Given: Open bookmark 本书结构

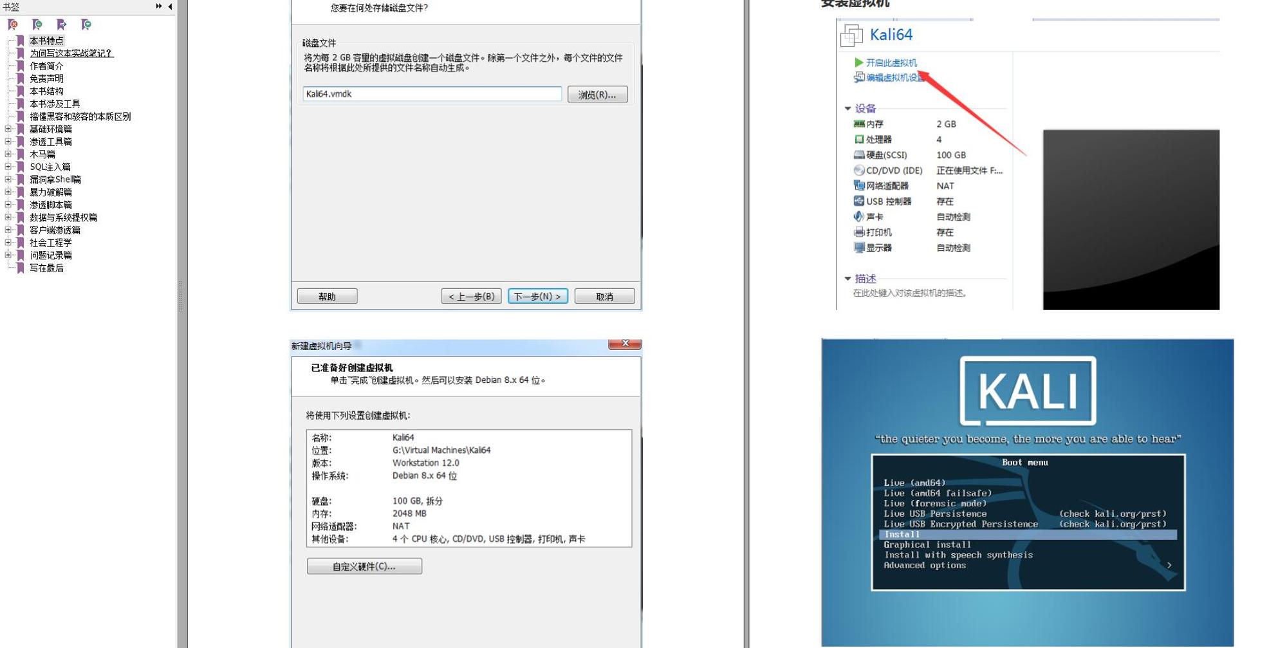Looking at the screenshot, I should 46,91.
